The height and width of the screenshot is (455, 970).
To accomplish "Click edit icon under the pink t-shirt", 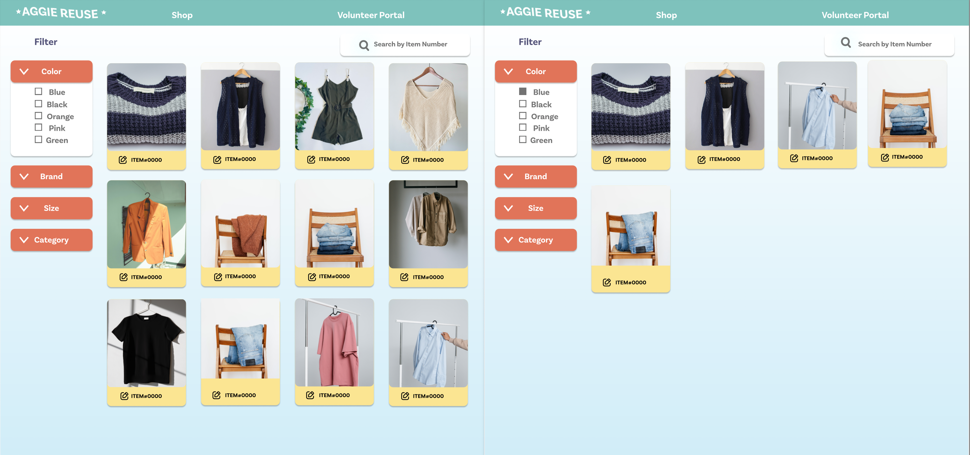I will [x=310, y=395].
